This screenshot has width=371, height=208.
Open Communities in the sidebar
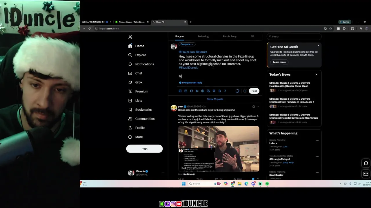point(141,119)
